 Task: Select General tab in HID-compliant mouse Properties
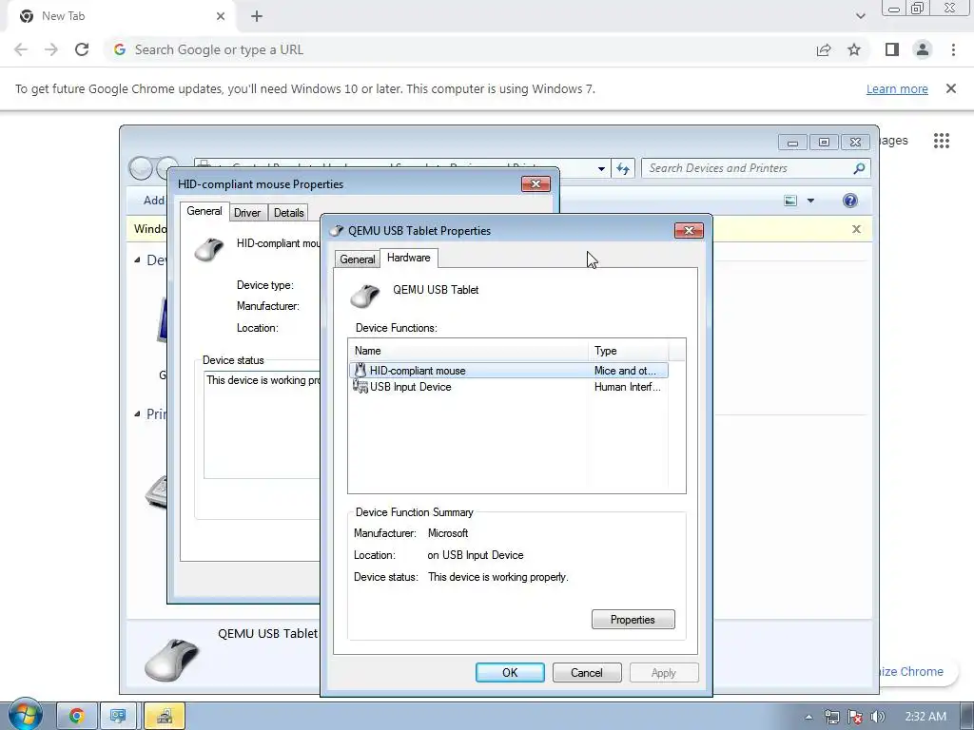[x=205, y=211]
